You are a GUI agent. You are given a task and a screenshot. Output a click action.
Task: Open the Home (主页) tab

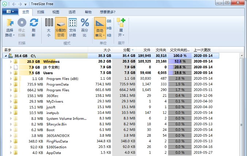click(26, 12)
